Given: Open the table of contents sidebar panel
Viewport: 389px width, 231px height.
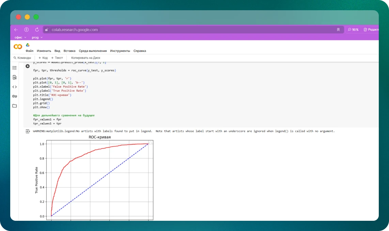Looking at the screenshot, I should coord(15,68).
